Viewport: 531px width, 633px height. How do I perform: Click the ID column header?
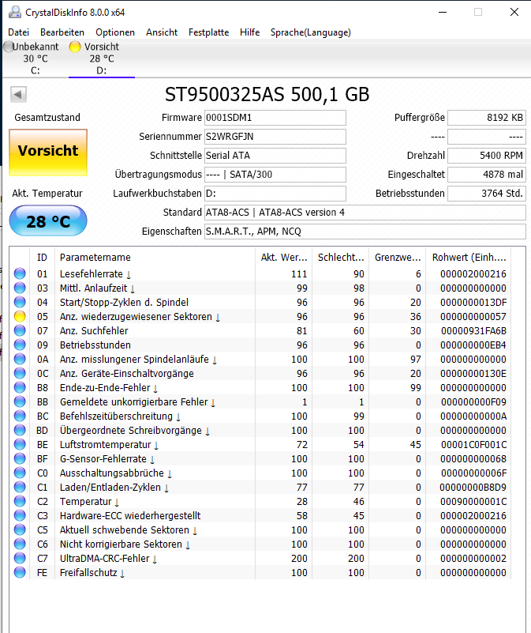[x=42, y=257]
